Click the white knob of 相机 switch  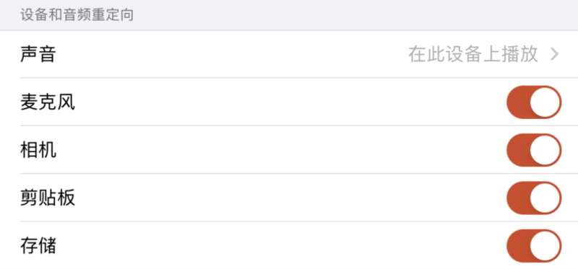point(545,150)
